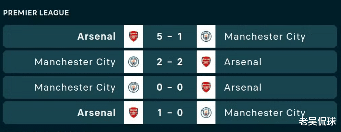Open the 0 - 0 match score

[170, 87]
